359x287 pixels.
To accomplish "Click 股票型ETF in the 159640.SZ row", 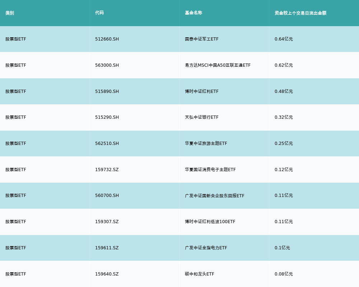I will [x=16, y=274].
